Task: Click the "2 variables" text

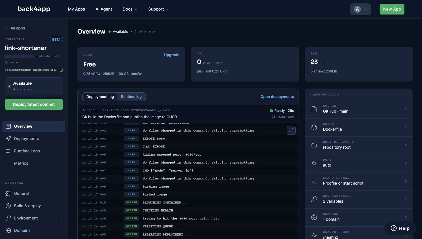Action: 333,201
